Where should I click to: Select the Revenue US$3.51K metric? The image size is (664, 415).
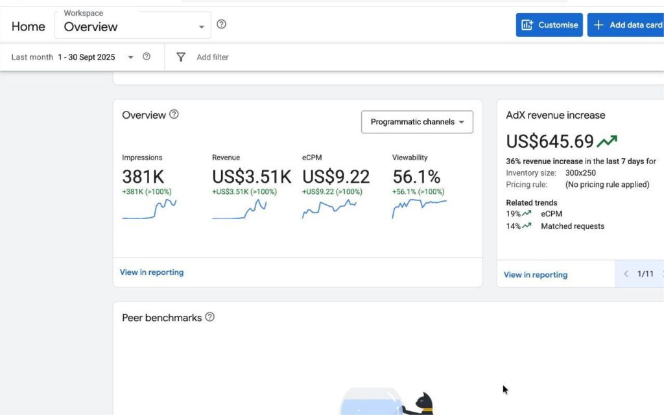252,176
